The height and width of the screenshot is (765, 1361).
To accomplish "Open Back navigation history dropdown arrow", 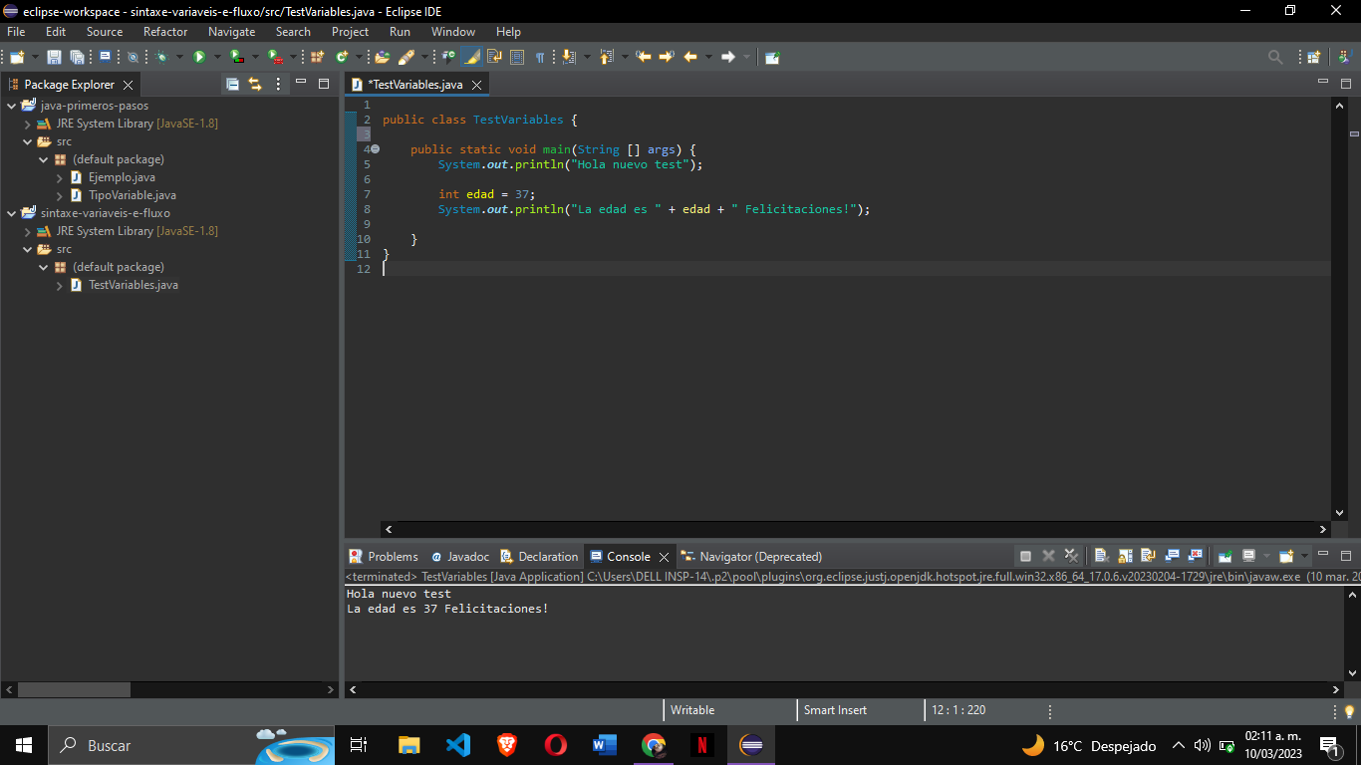I will pos(708,57).
